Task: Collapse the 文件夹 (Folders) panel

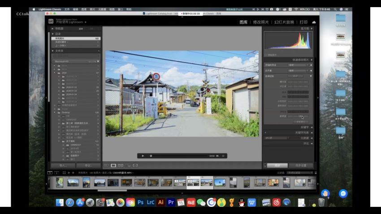Action: (x=53, y=51)
